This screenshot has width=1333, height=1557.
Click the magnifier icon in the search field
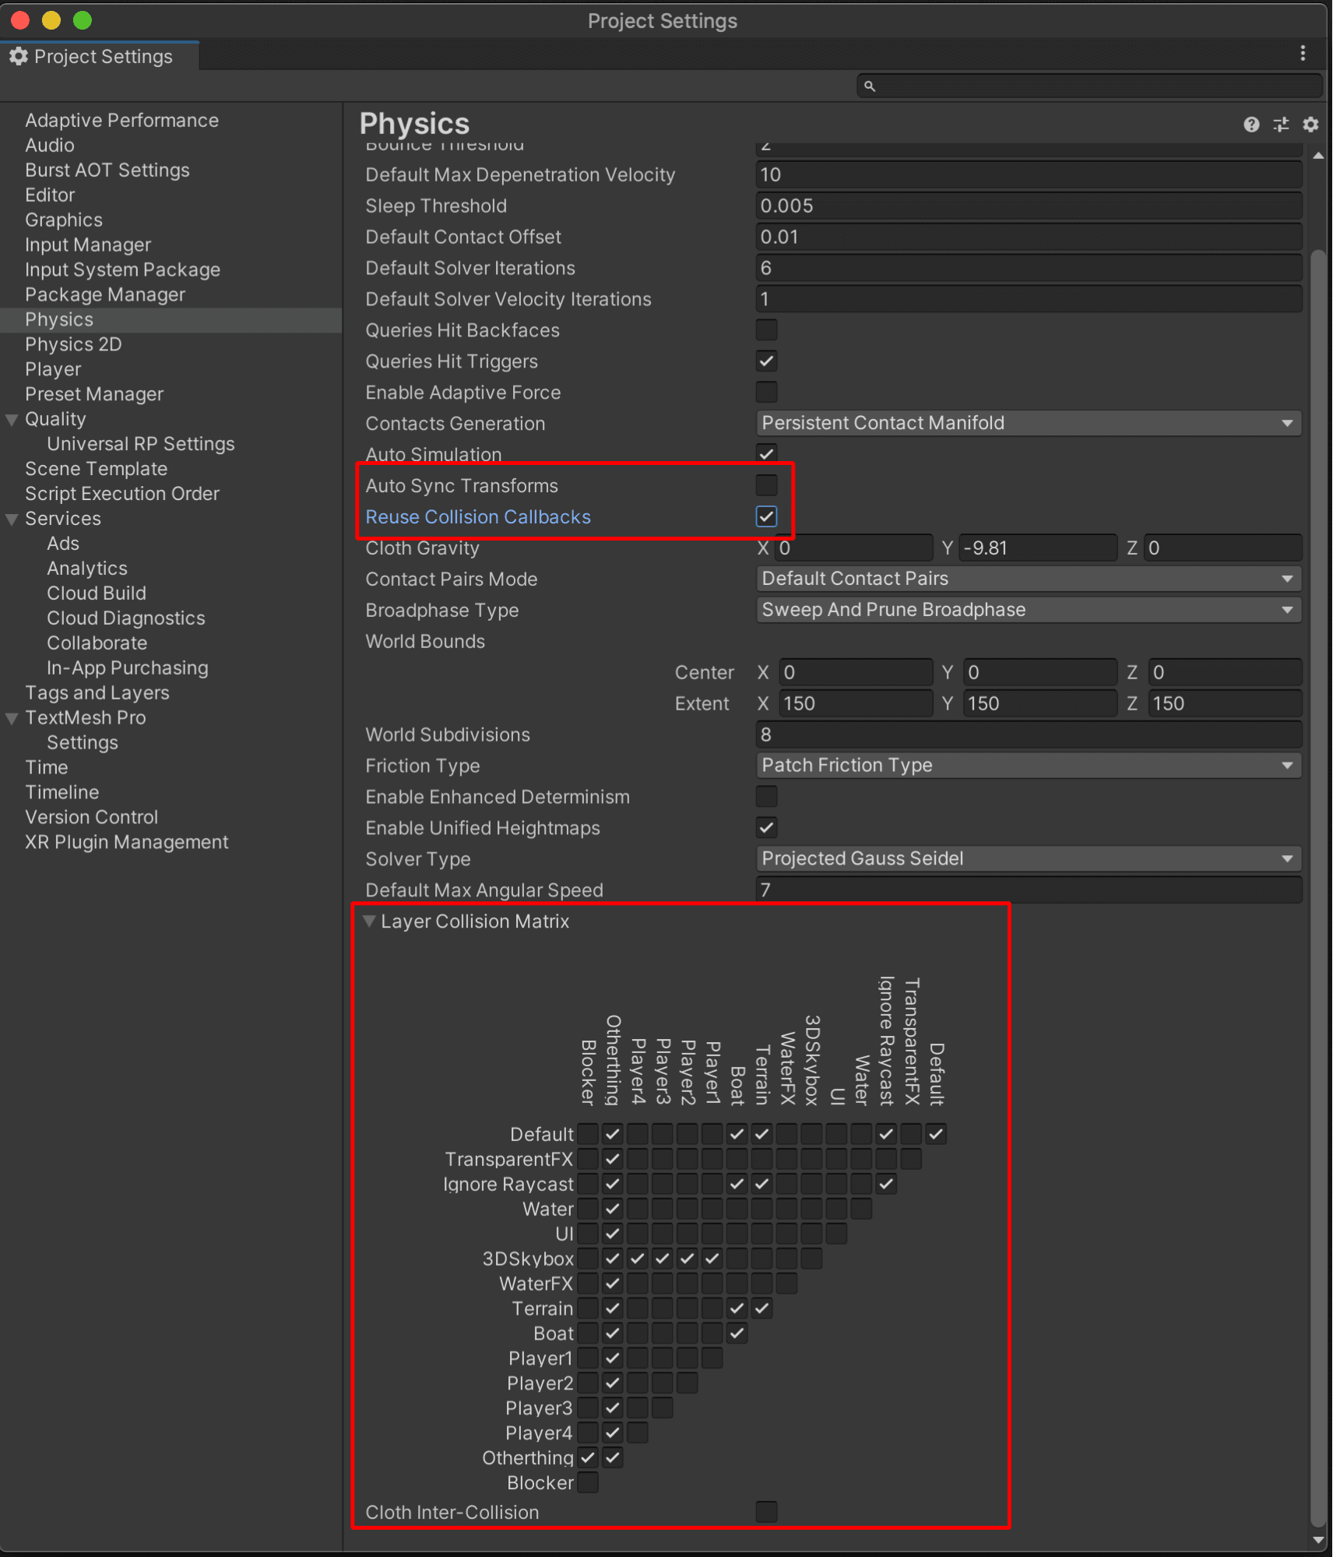tap(870, 86)
